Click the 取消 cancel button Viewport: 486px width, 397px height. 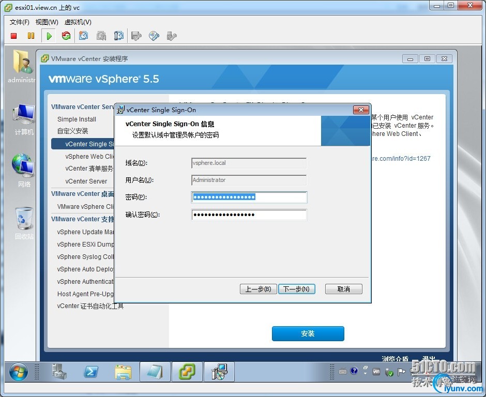343,289
